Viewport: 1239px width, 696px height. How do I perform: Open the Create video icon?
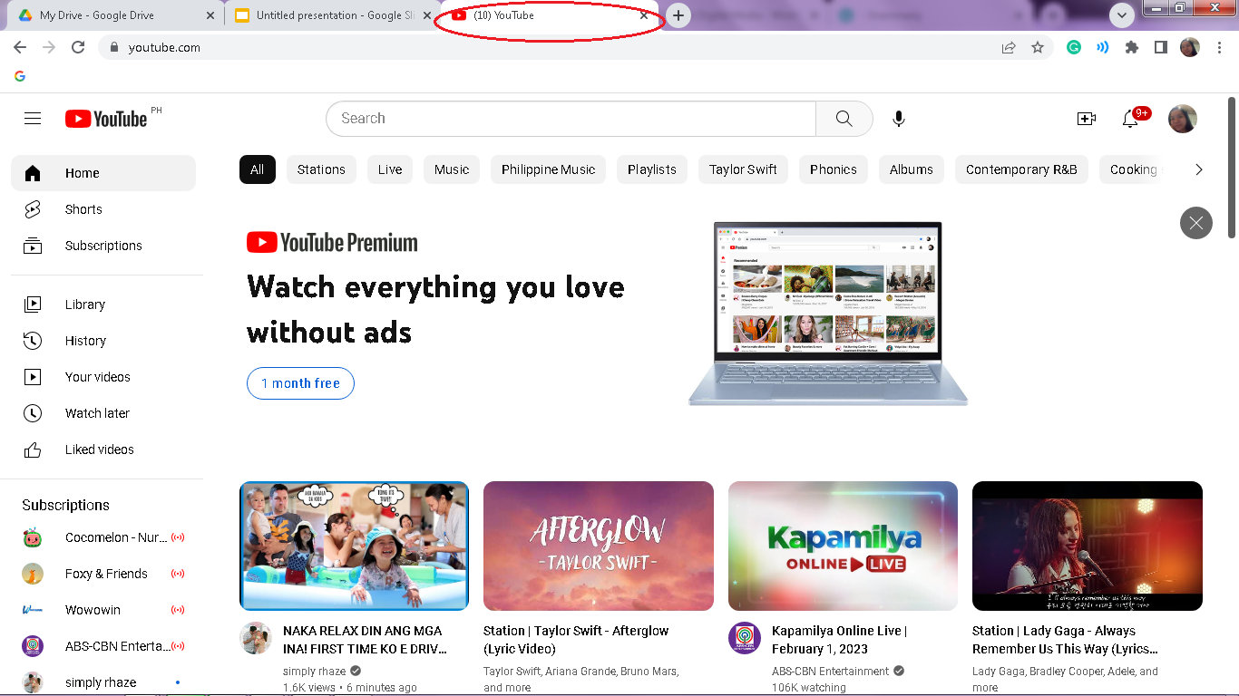tap(1086, 119)
